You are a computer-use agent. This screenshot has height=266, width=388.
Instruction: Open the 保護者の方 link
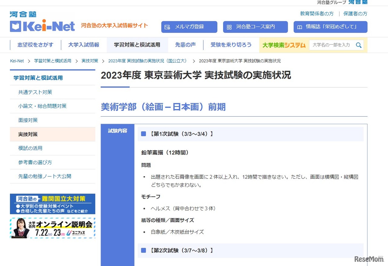(355, 14)
